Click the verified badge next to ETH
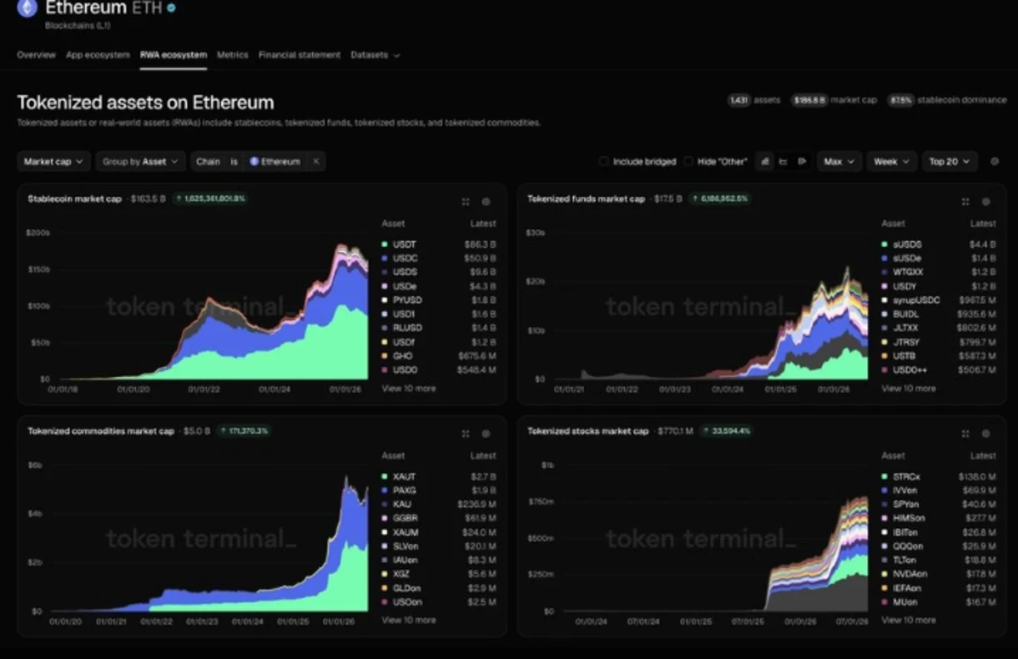This screenshot has width=1018, height=659. click(x=171, y=8)
